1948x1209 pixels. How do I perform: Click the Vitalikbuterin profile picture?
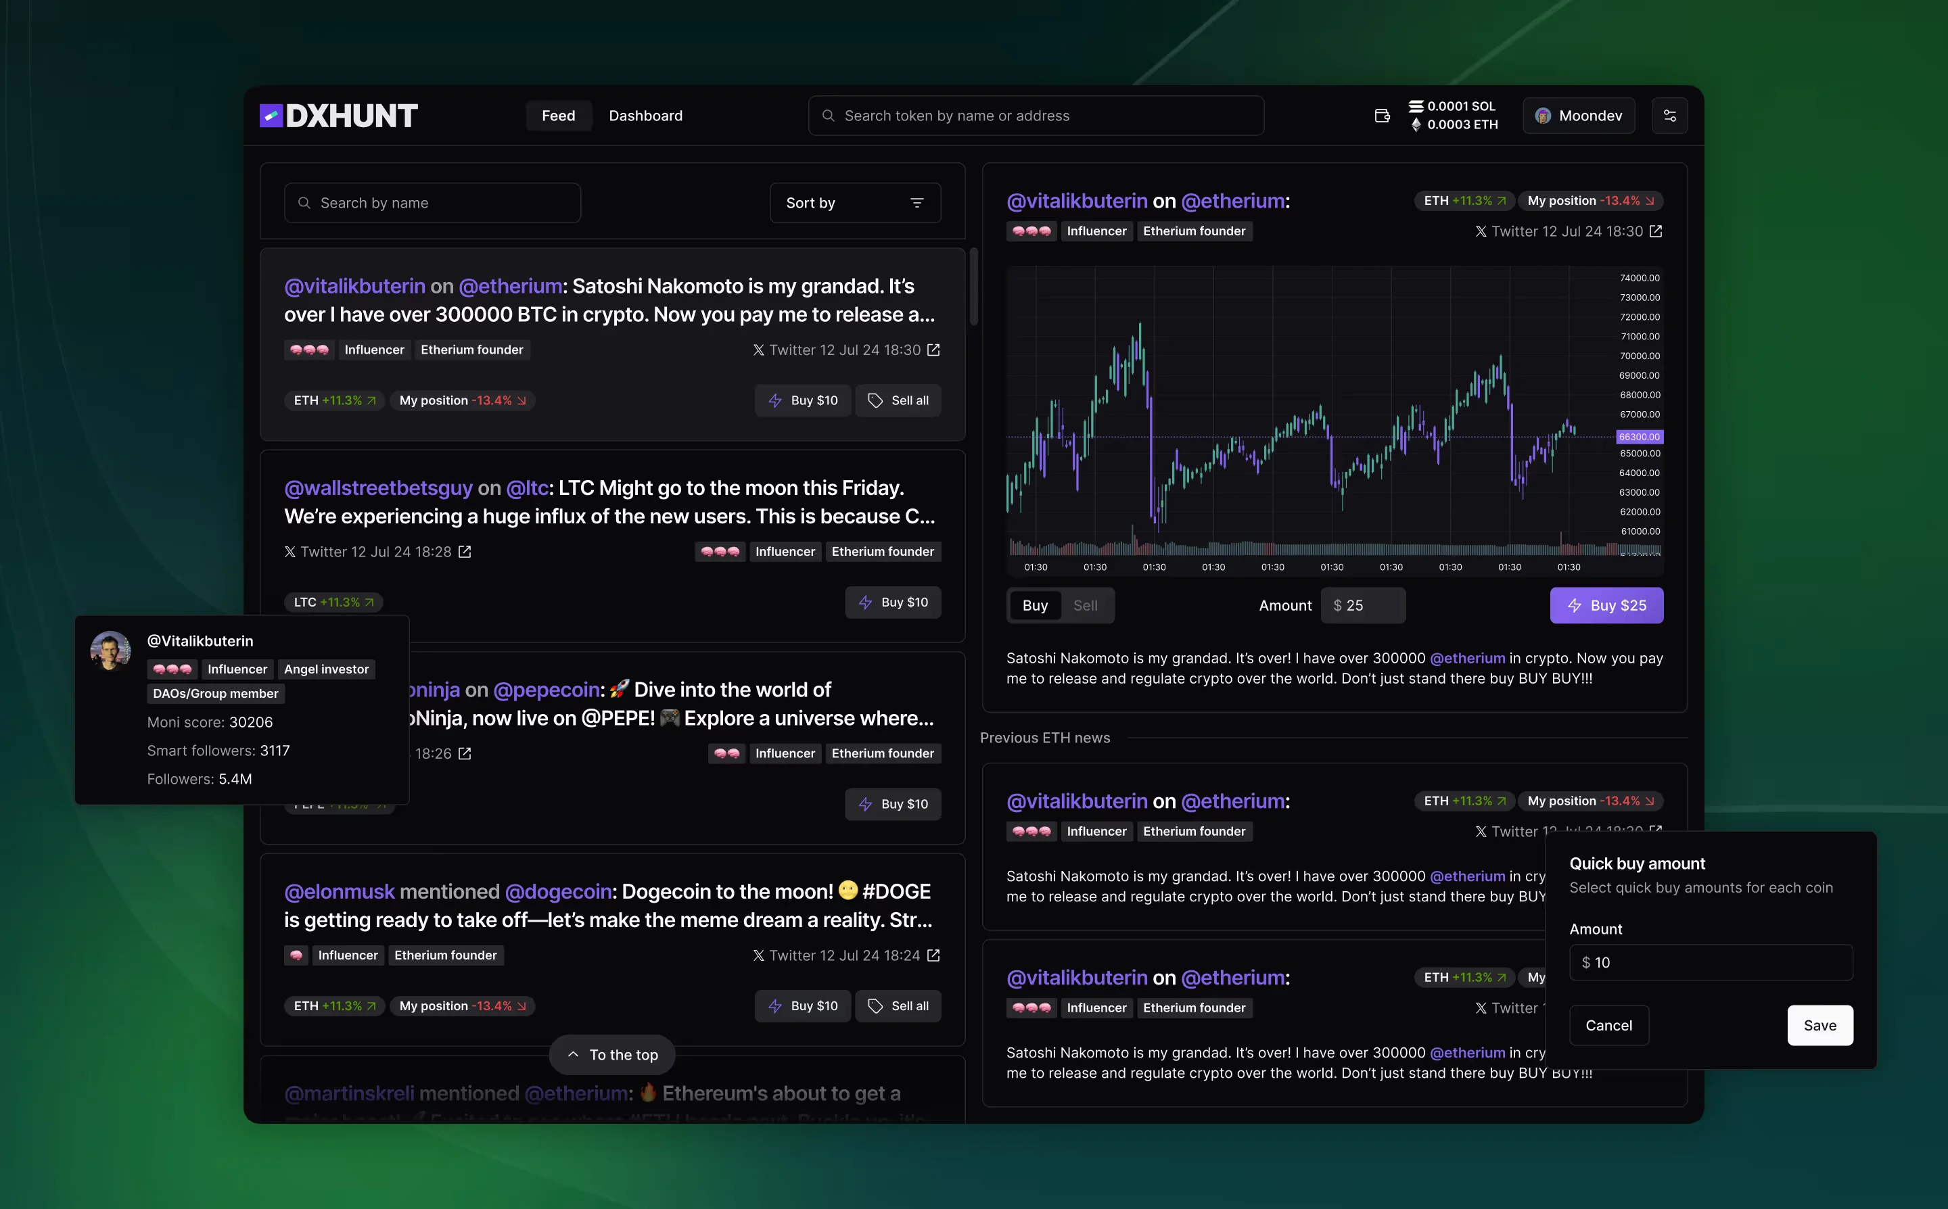coord(110,650)
